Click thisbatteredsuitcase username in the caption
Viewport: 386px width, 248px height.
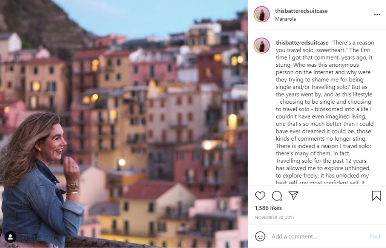[x=302, y=43]
